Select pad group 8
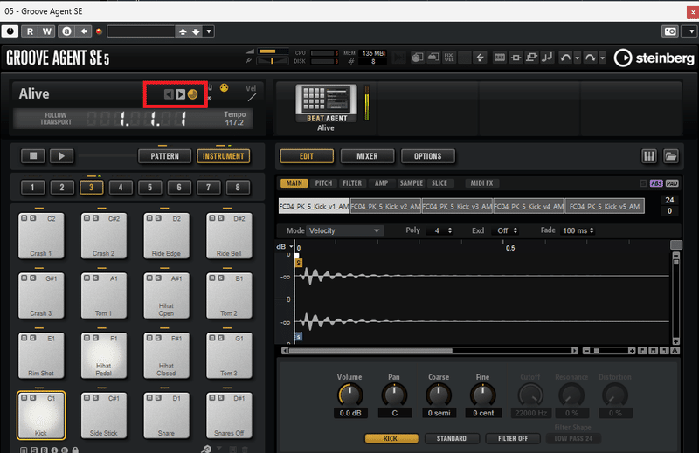 pyautogui.click(x=238, y=187)
